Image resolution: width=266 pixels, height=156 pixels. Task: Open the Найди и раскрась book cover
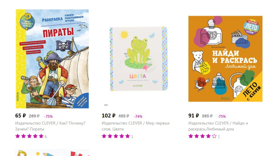click(x=225, y=59)
